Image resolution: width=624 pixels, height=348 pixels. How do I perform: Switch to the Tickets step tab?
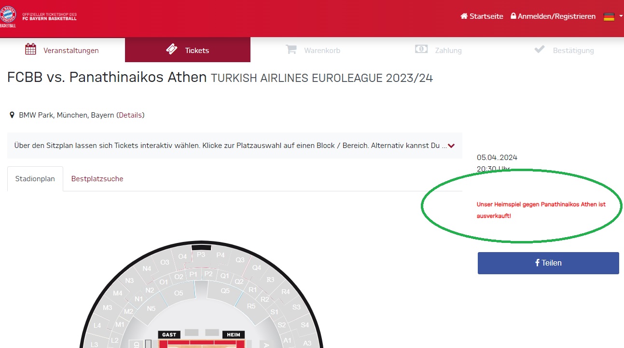pos(188,50)
